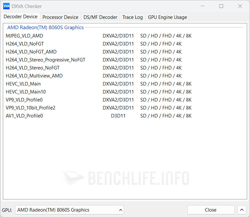Maximize the DXVA Checker window
This screenshot has width=250, height=217.
221,6
